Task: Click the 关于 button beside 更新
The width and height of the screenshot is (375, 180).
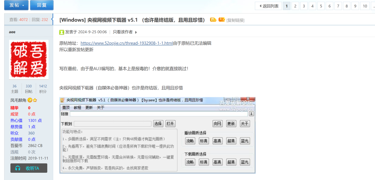Action: [x=245, y=124]
